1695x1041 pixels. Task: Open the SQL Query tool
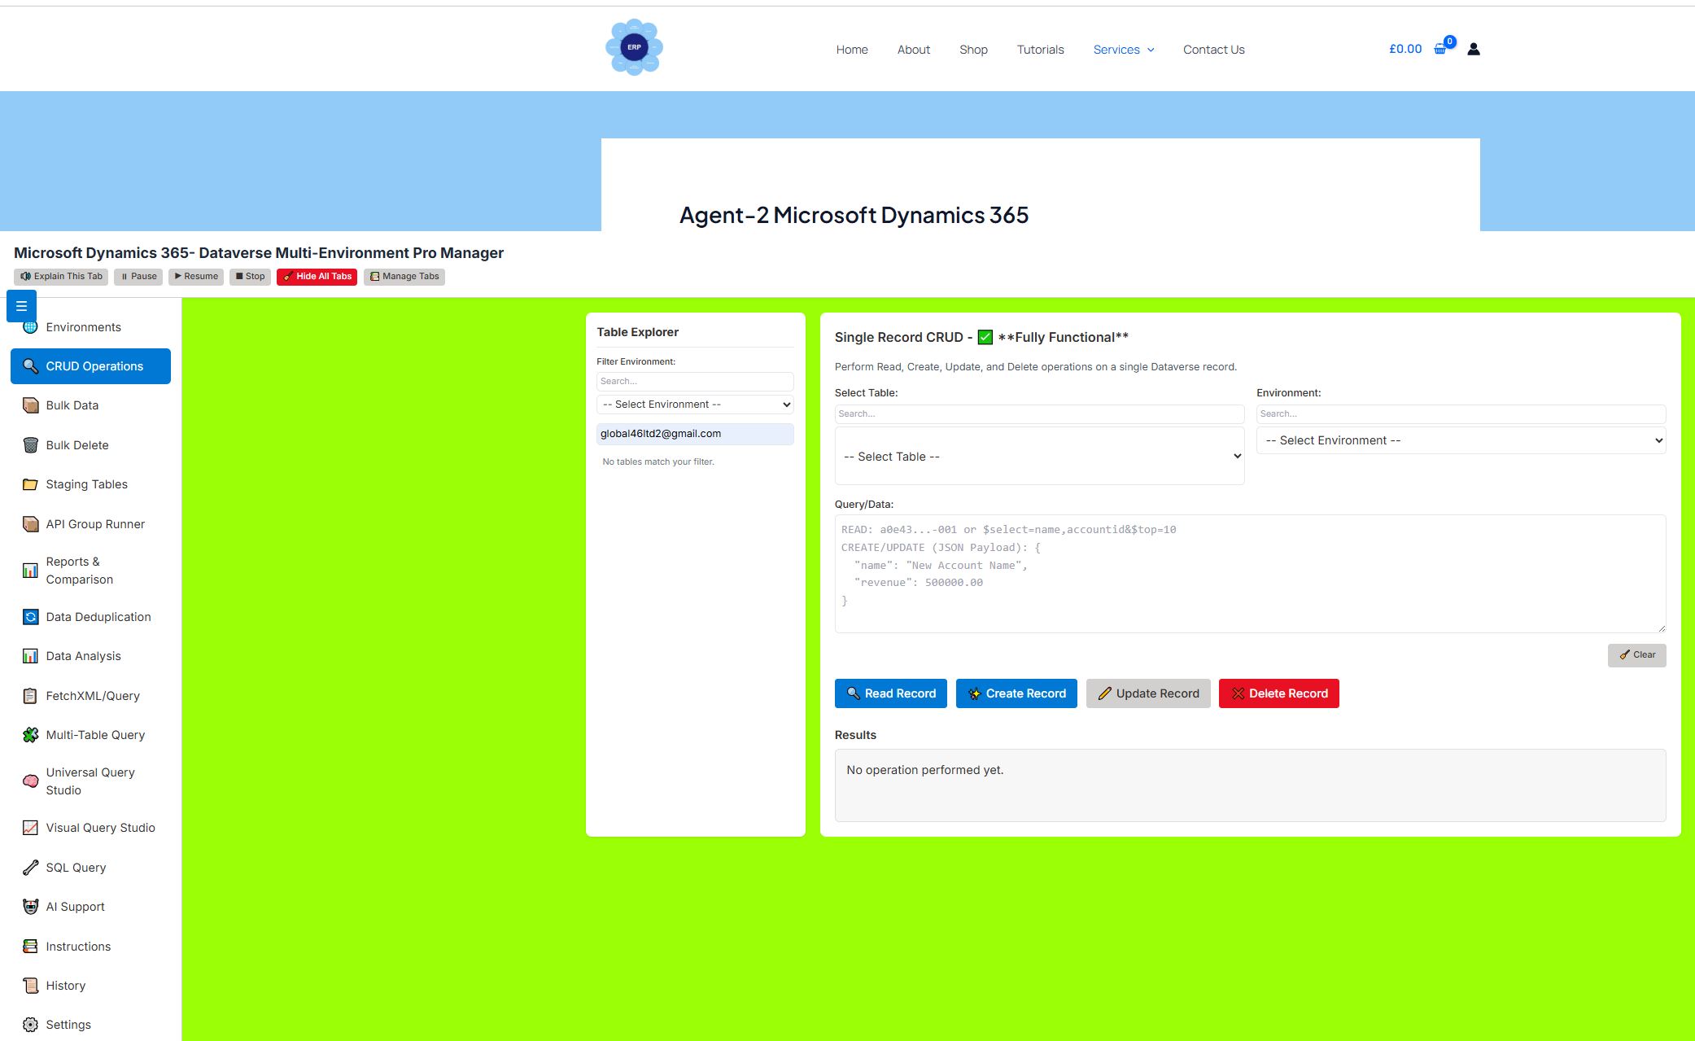point(76,867)
